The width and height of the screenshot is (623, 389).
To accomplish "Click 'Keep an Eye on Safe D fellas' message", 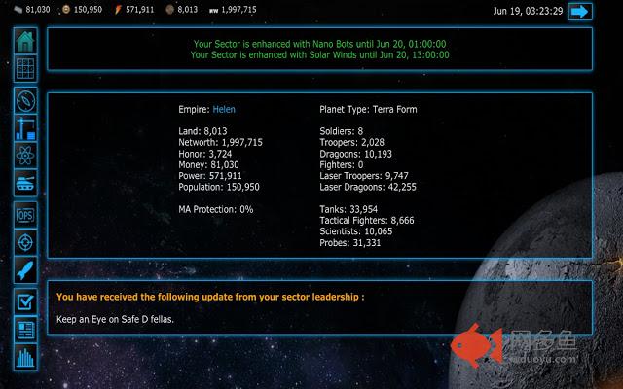I will (x=115, y=319).
